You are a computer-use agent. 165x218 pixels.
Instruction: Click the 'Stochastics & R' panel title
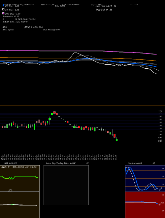click(135, 163)
